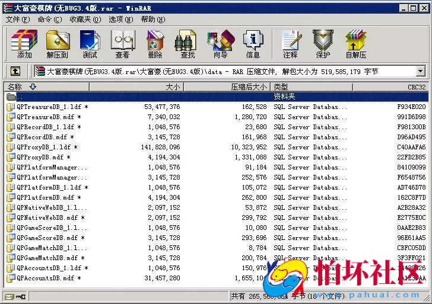Click size value 31,457,280
This screenshot has width=432, height=304.
click(162, 278)
